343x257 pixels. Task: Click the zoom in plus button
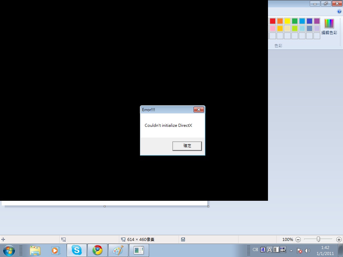pos(339,240)
